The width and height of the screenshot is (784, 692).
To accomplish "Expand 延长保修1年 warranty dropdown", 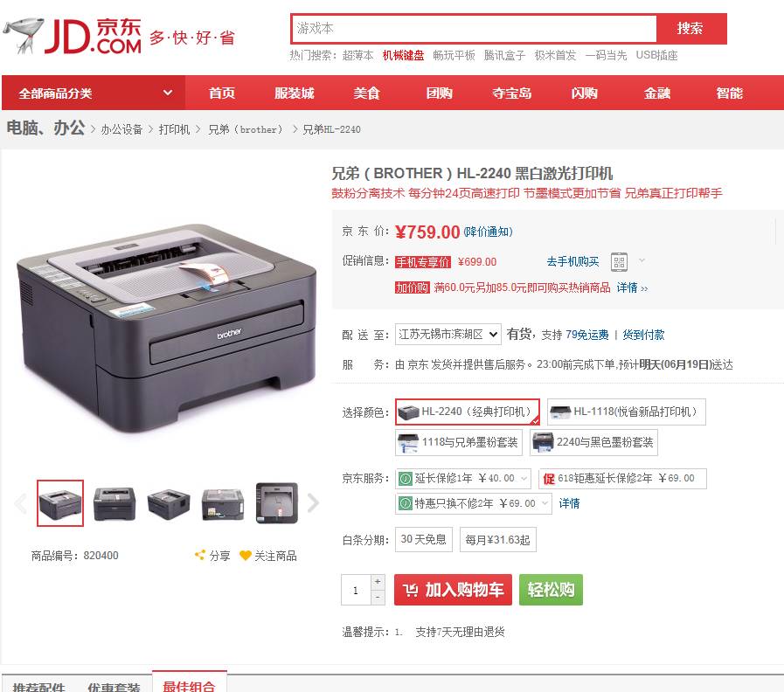I will pyautogui.click(x=463, y=479).
